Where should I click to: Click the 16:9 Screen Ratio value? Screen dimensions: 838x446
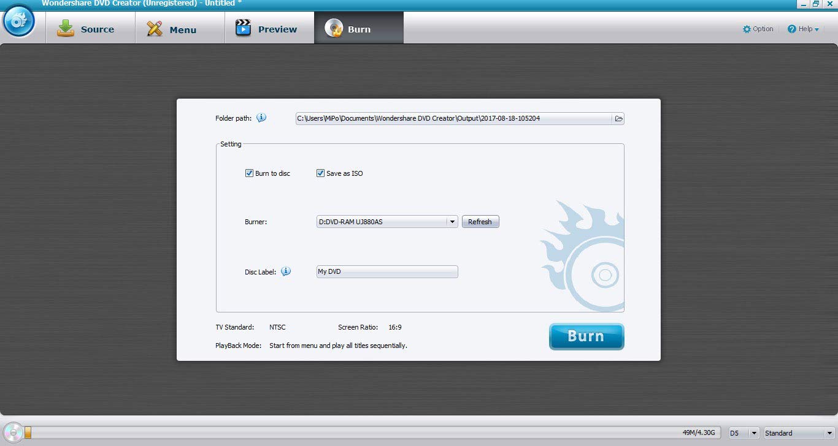(x=395, y=327)
